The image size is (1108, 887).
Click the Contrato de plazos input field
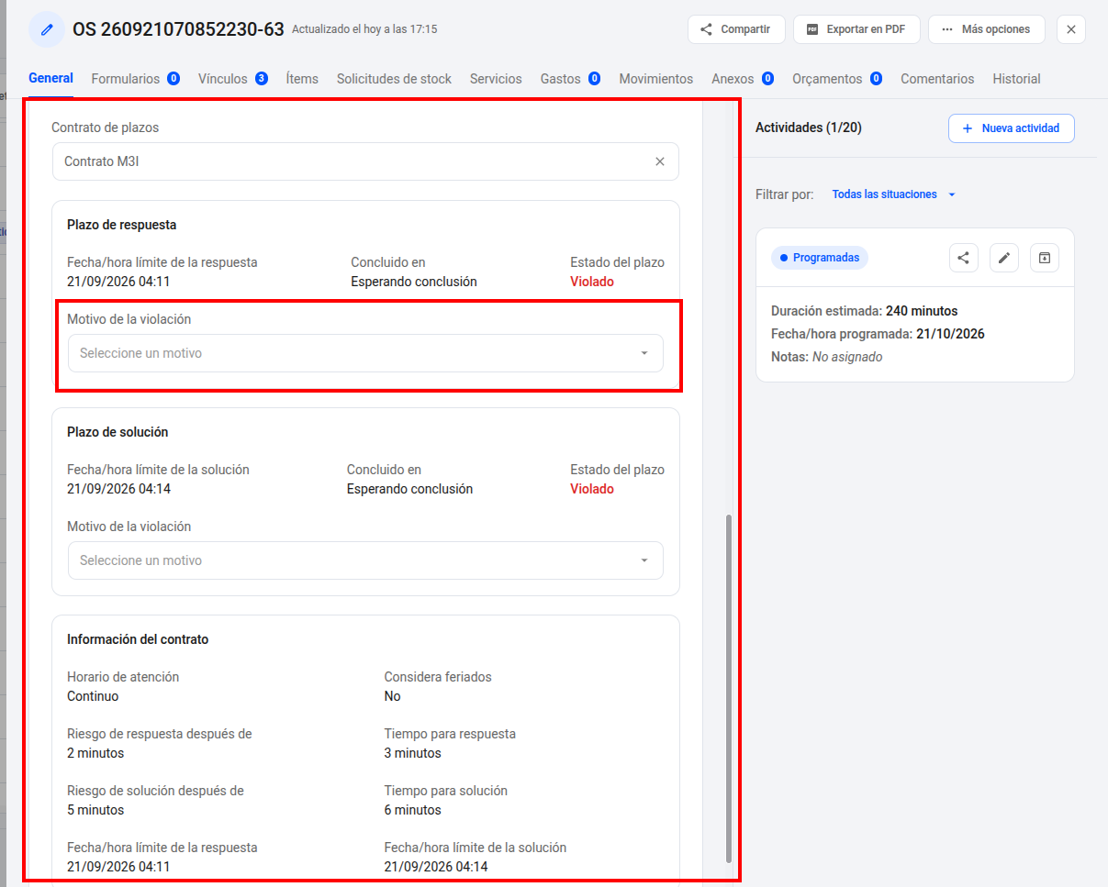(x=365, y=161)
